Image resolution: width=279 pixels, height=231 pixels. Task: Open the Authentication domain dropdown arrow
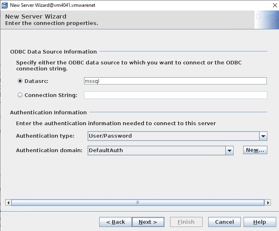229,151
